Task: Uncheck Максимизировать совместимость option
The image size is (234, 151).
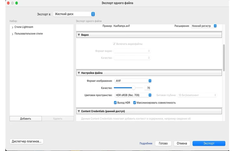Action: click(135, 103)
